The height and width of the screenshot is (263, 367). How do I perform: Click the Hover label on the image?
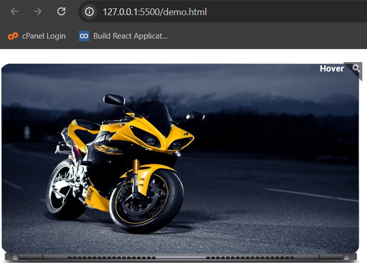[x=332, y=68]
